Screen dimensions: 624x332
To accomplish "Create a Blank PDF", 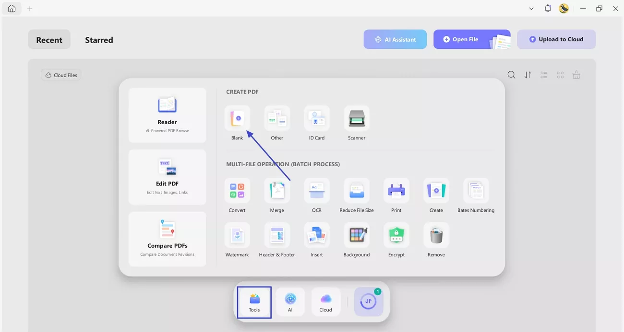I will (x=237, y=119).
